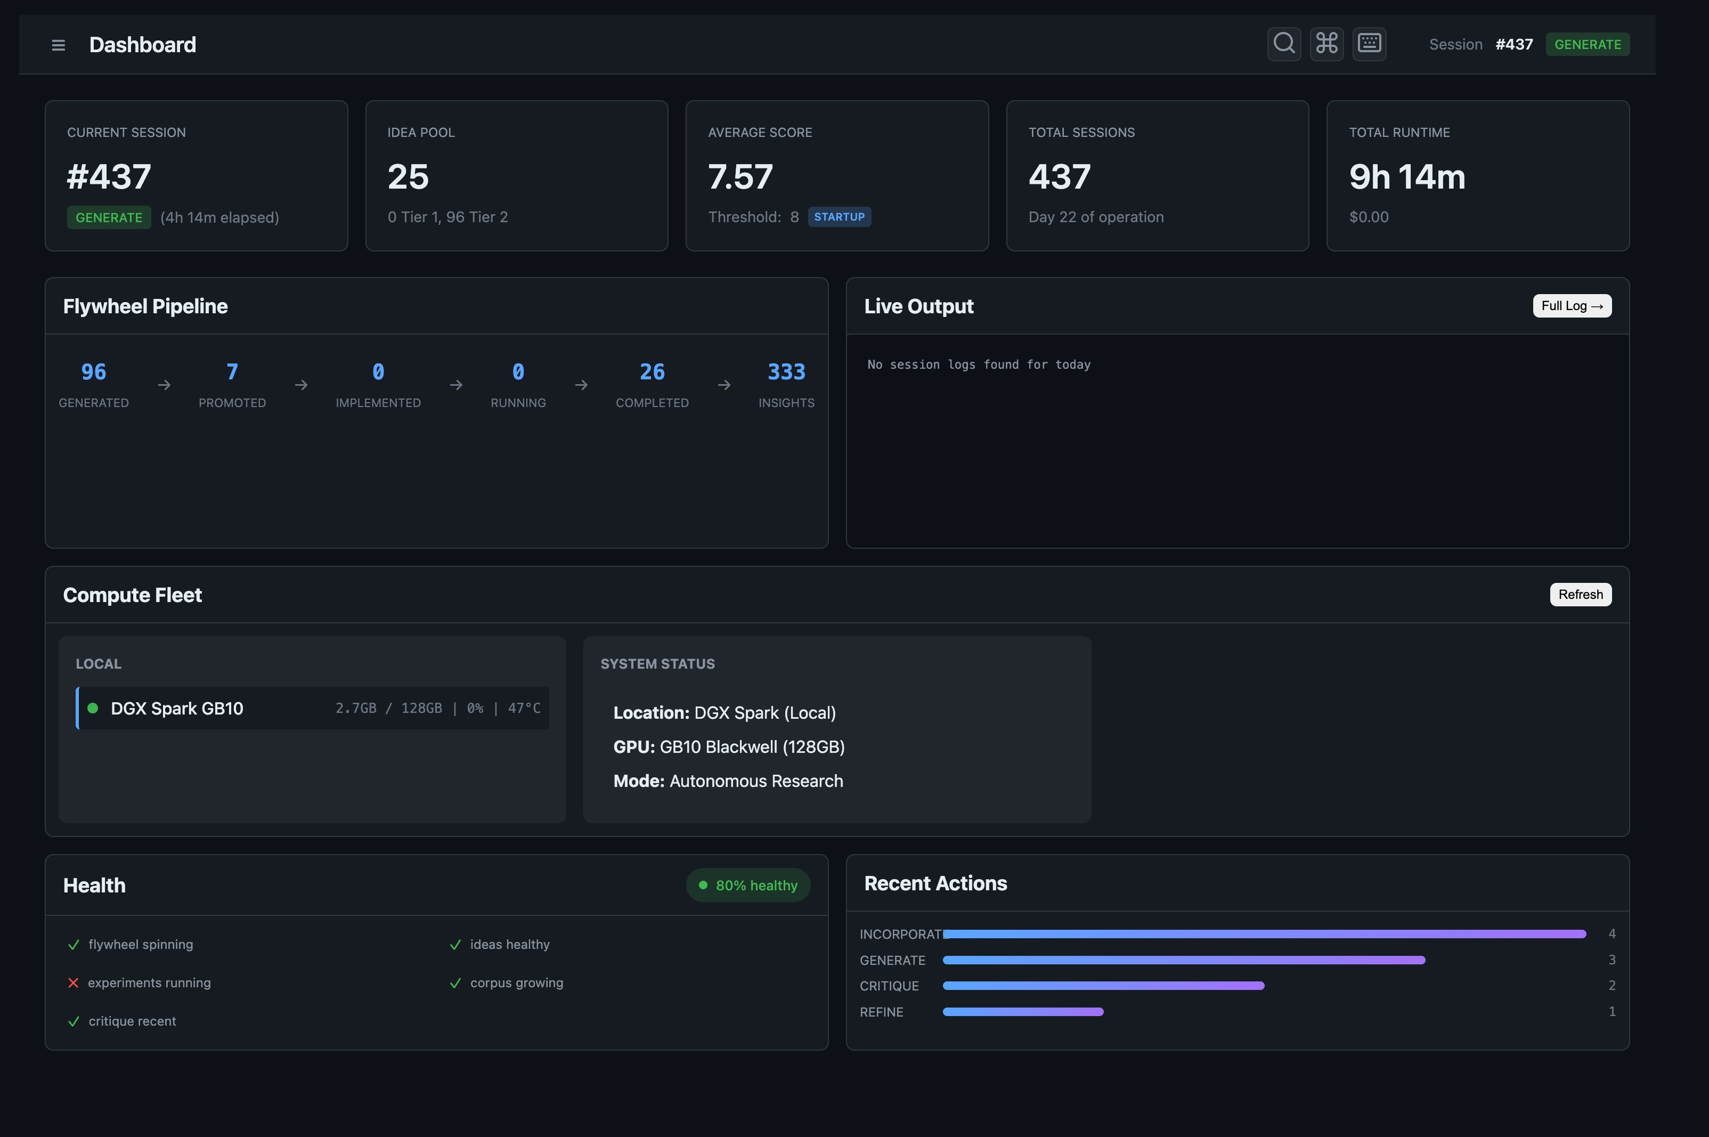The width and height of the screenshot is (1709, 1137).
Task: Select the DGX Spark GB10 machine row
Action: (313, 709)
